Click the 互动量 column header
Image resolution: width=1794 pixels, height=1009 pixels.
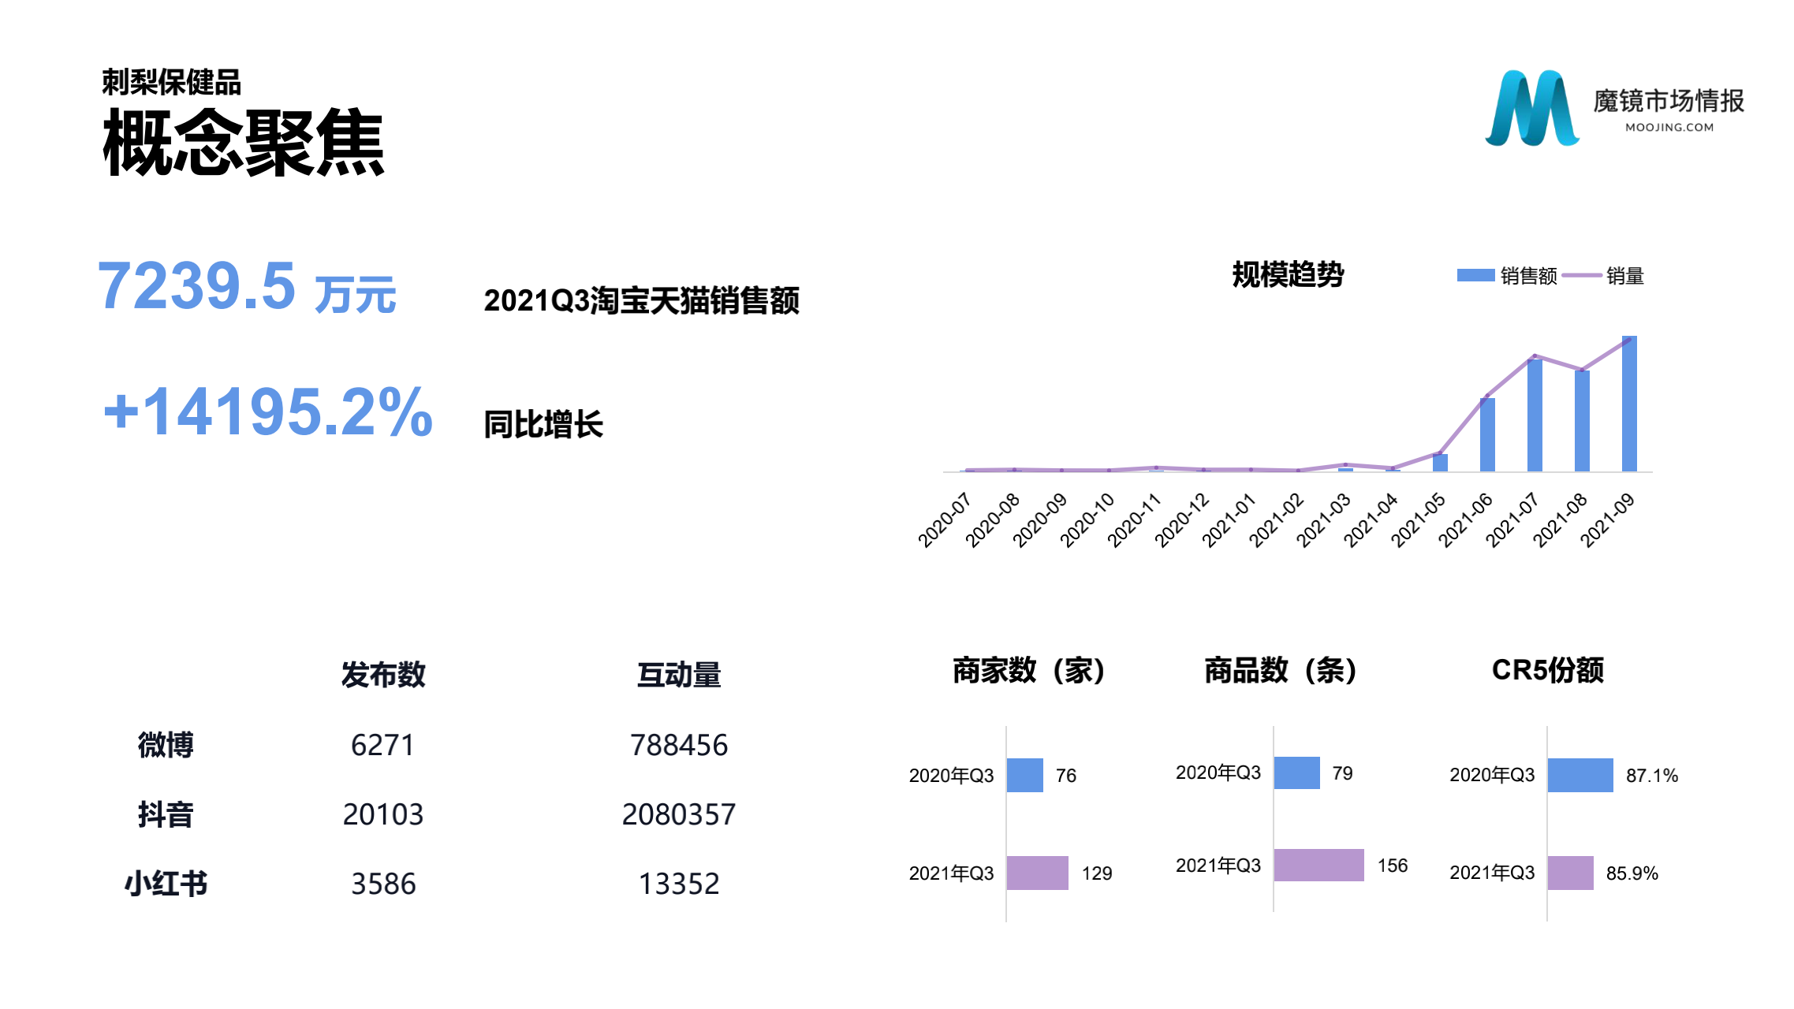(678, 675)
